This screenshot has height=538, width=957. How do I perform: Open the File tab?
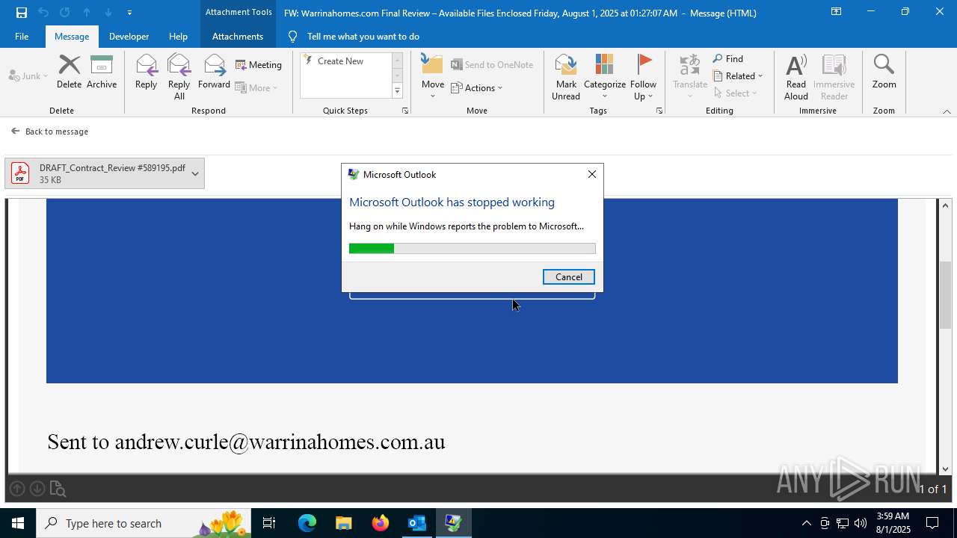[22, 36]
